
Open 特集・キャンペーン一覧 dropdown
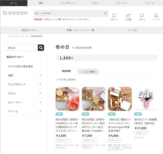tap(81, 30)
